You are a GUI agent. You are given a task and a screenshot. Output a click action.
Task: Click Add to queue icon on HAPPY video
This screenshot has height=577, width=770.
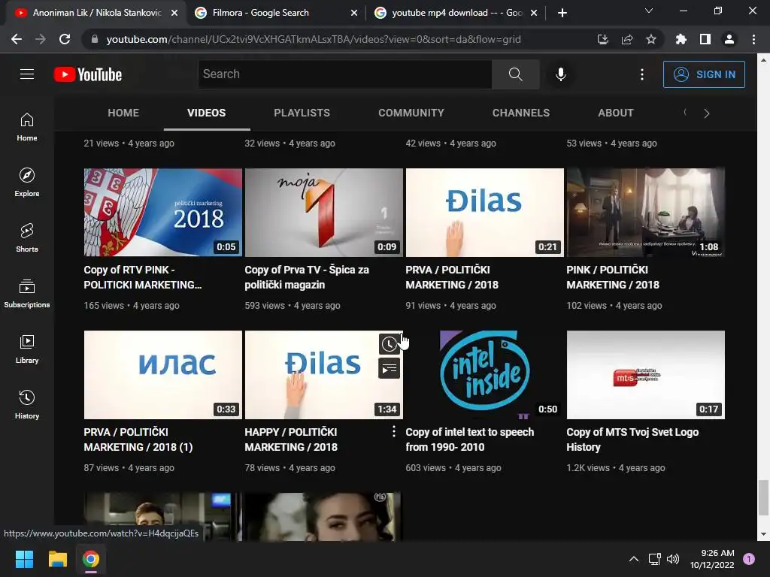[x=389, y=368]
